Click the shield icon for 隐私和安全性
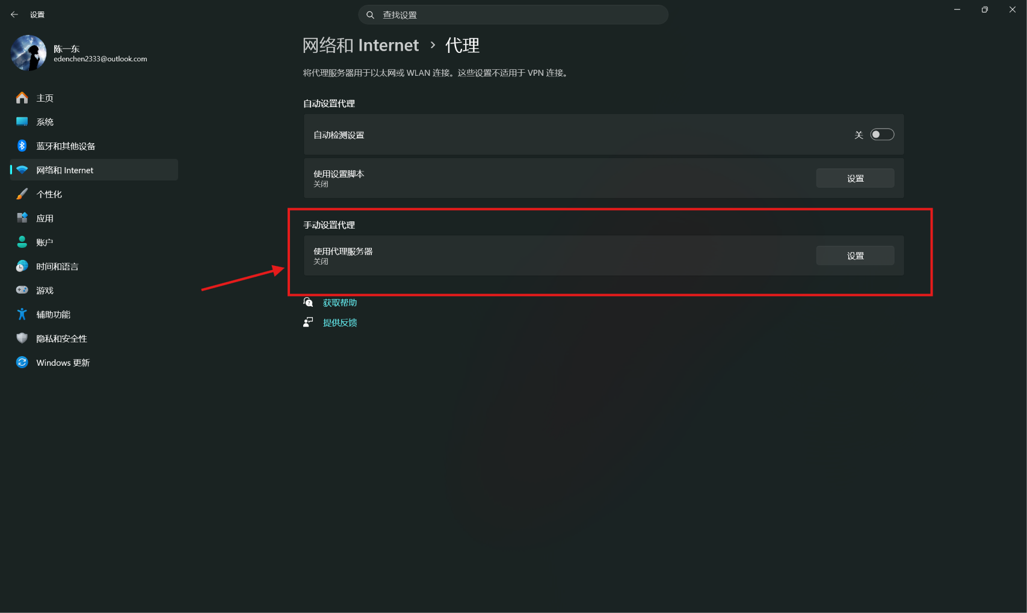Screen dimensions: 1027x613 pos(22,338)
